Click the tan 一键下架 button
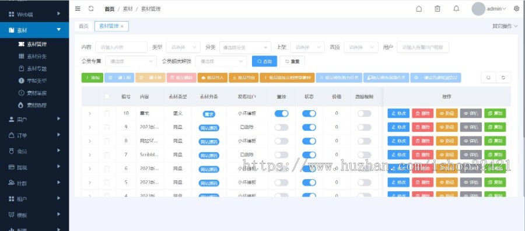The height and width of the screenshot is (231, 525). [x=150, y=78]
